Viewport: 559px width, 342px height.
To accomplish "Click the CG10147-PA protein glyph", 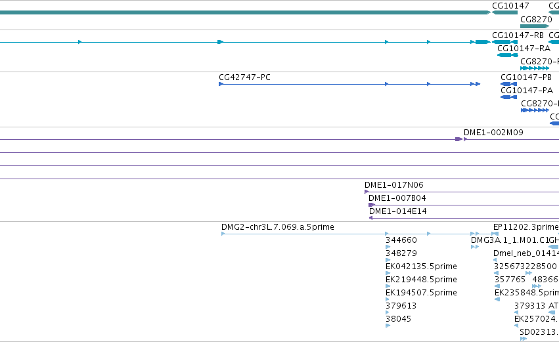I will coord(508,97).
